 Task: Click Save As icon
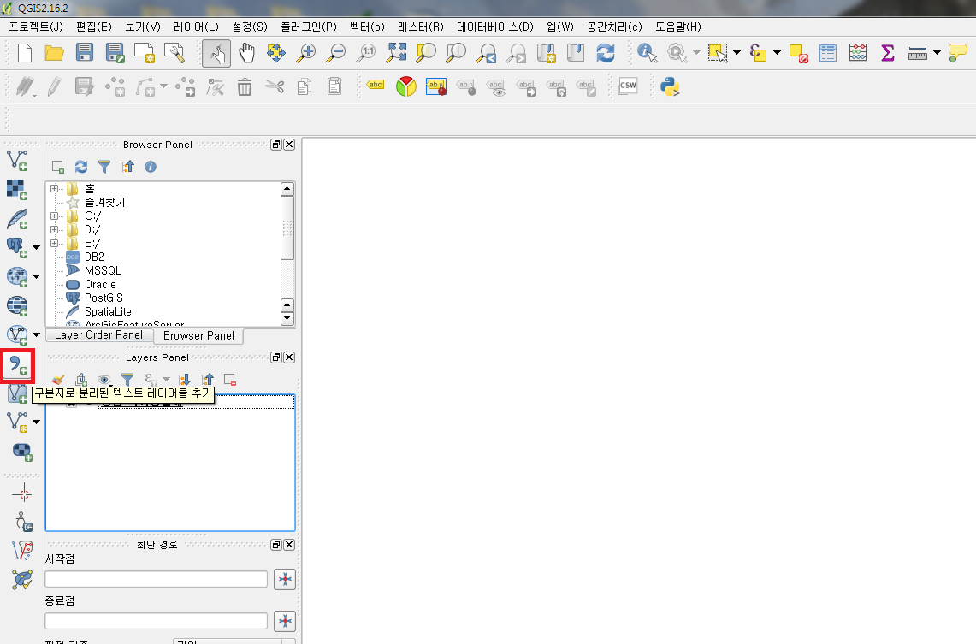coord(115,53)
